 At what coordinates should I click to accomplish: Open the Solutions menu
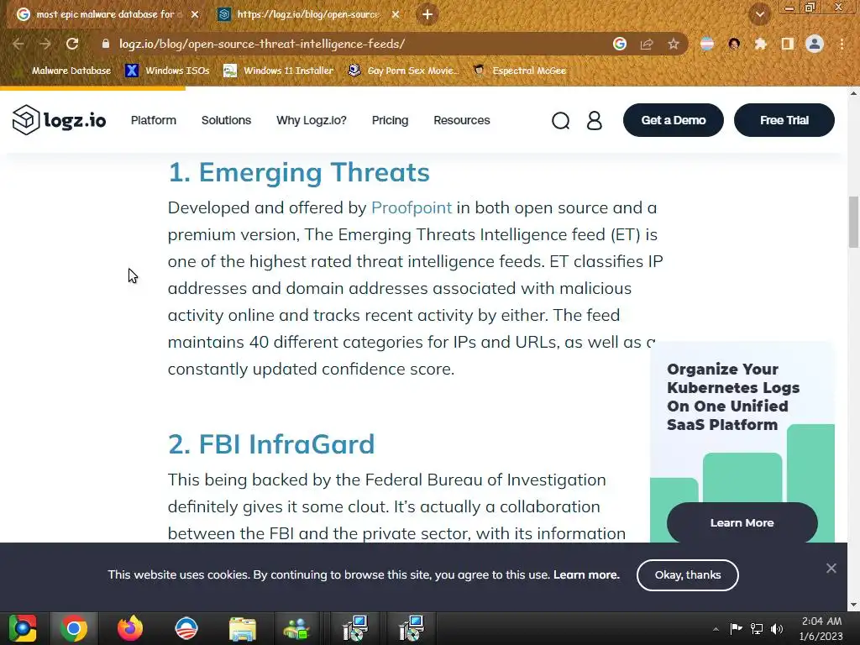coord(226,120)
